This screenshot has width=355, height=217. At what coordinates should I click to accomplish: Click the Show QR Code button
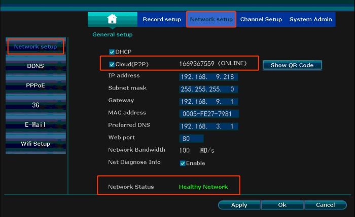pos(292,65)
